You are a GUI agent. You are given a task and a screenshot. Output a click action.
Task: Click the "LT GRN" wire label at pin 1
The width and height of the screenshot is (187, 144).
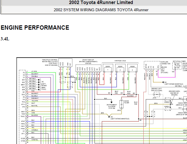pyautogui.click(x=34, y=71)
